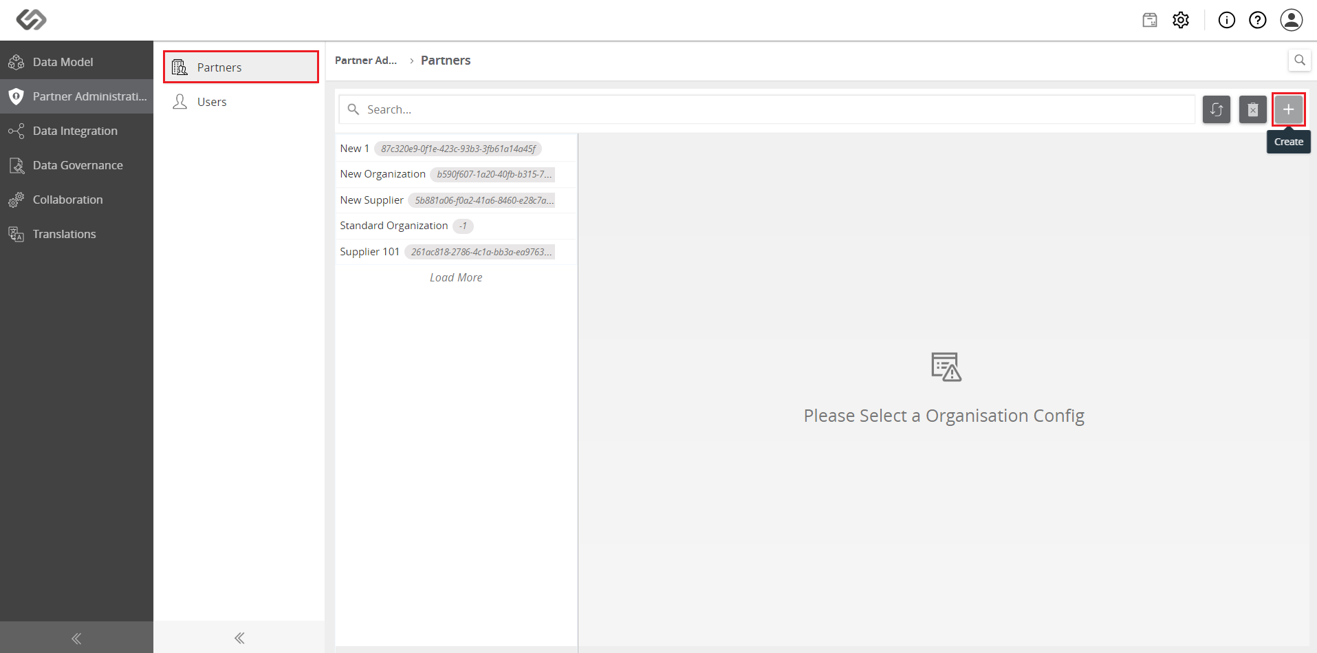Open the settings gear icon in header
This screenshot has width=1317, height=653.
click(1181, 20)
